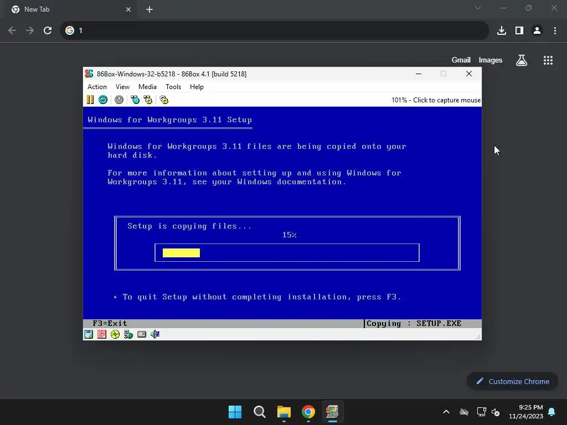Open the volume tray icon
567x425 pixels.
496,412
